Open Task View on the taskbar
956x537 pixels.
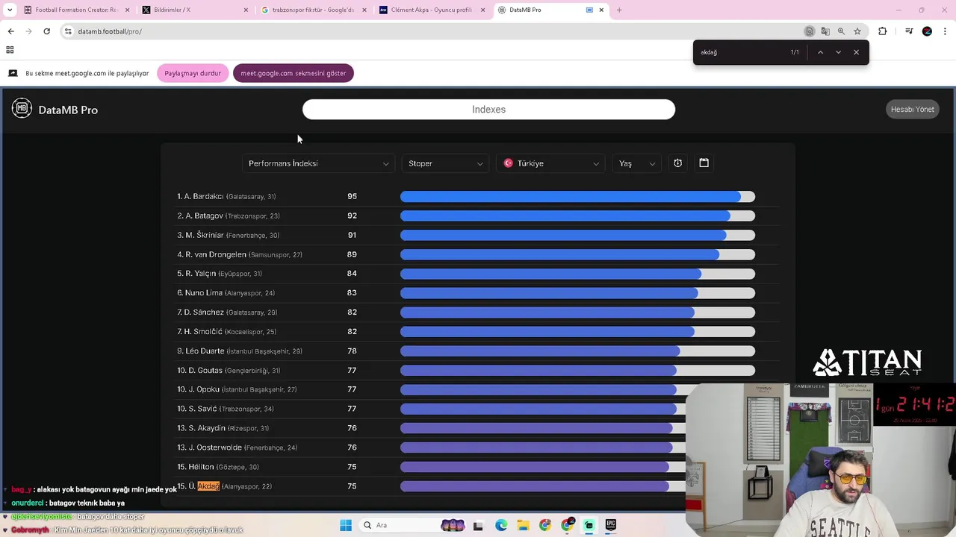(x=478, y=525)
